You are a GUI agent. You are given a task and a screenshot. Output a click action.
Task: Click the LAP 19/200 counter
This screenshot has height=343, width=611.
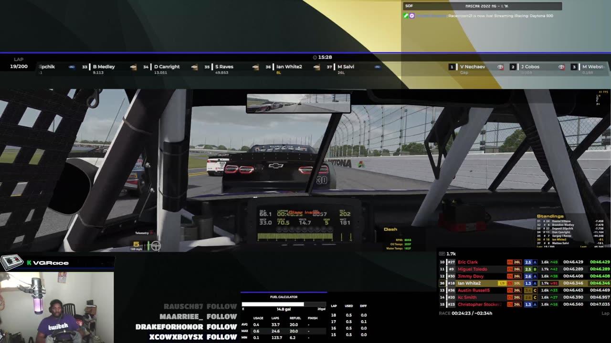coord(19,63)
